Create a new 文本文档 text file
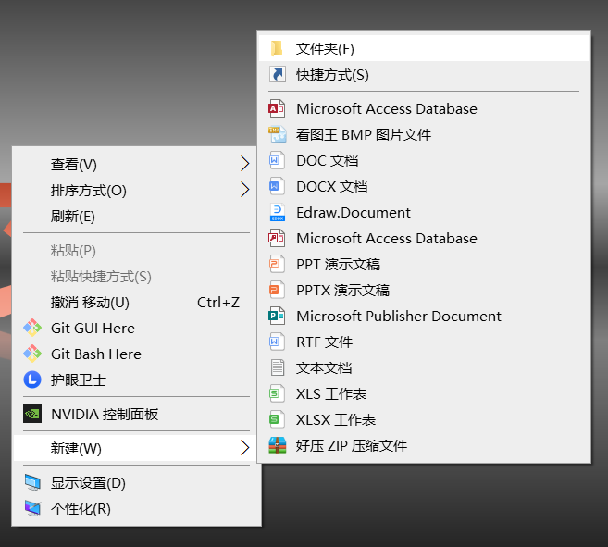The image size is (608, 547). click(x=323, y=367)
